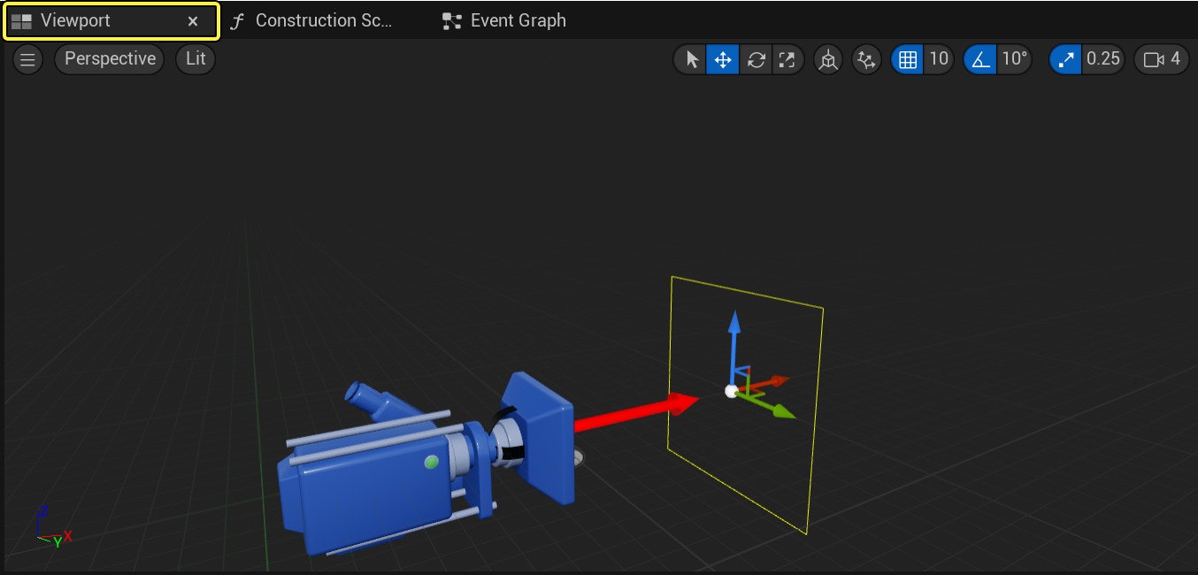Click the surface snapping icon
The image size is (1198, 575).
865,59
